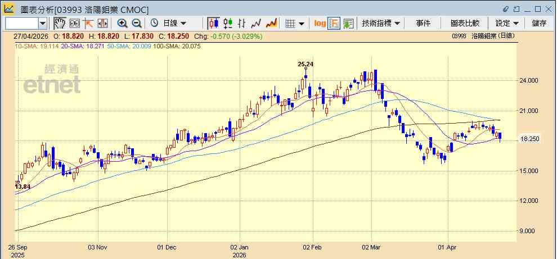Switch to red-green candlestick chart
Viewport: 557px width, 259px height.
[x=228, y=24]
